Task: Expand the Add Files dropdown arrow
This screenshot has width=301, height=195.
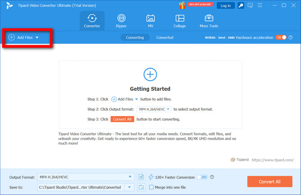Action: click(x=37, y=38)
